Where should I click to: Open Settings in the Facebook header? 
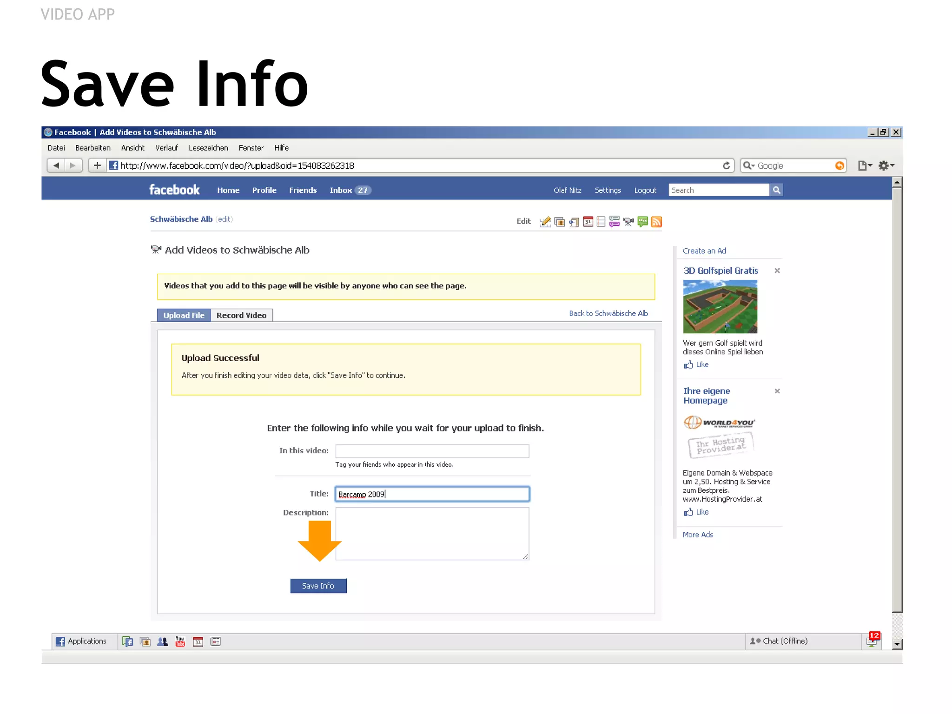608,190
